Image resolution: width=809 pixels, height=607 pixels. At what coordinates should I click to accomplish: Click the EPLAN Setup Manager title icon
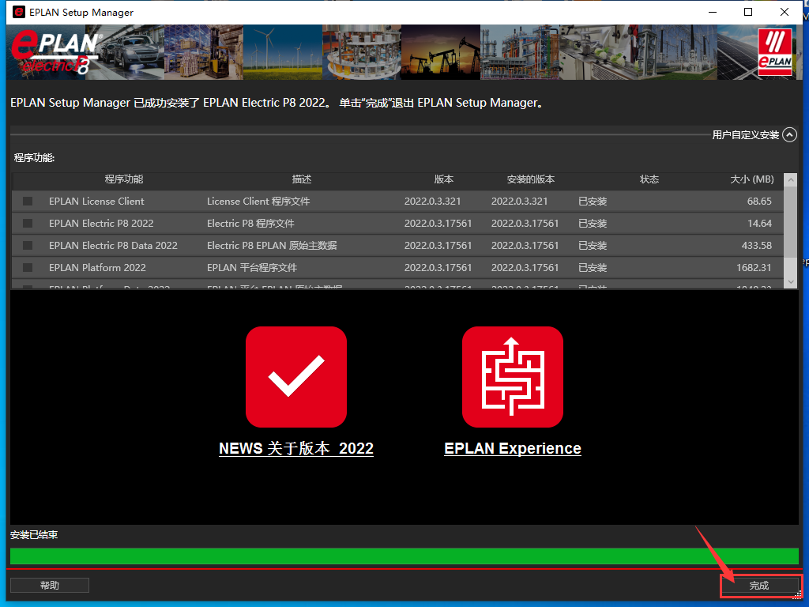(18, 13)
